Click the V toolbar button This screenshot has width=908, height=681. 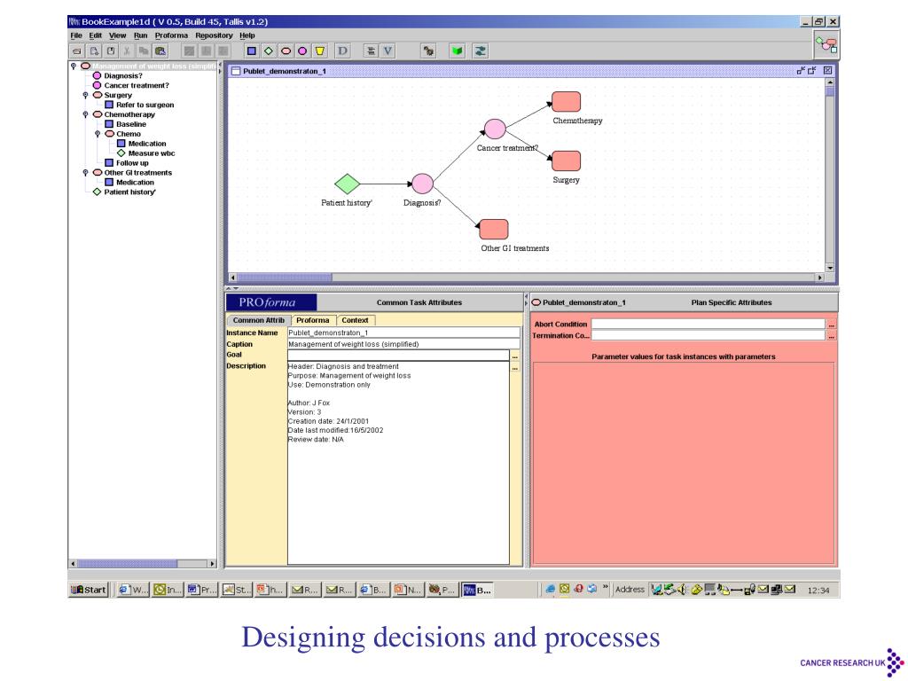(x=387, y=51)
